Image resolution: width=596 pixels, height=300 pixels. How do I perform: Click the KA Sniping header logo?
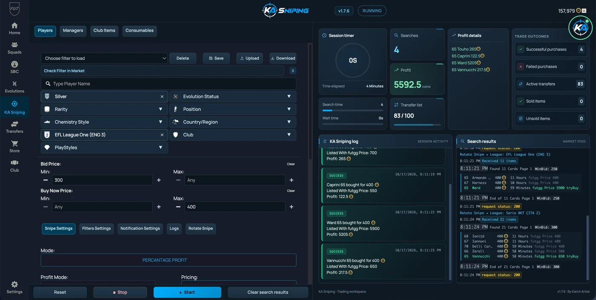[285, 11]
